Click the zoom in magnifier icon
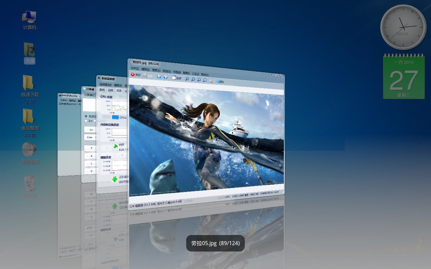 click(187, 79)
